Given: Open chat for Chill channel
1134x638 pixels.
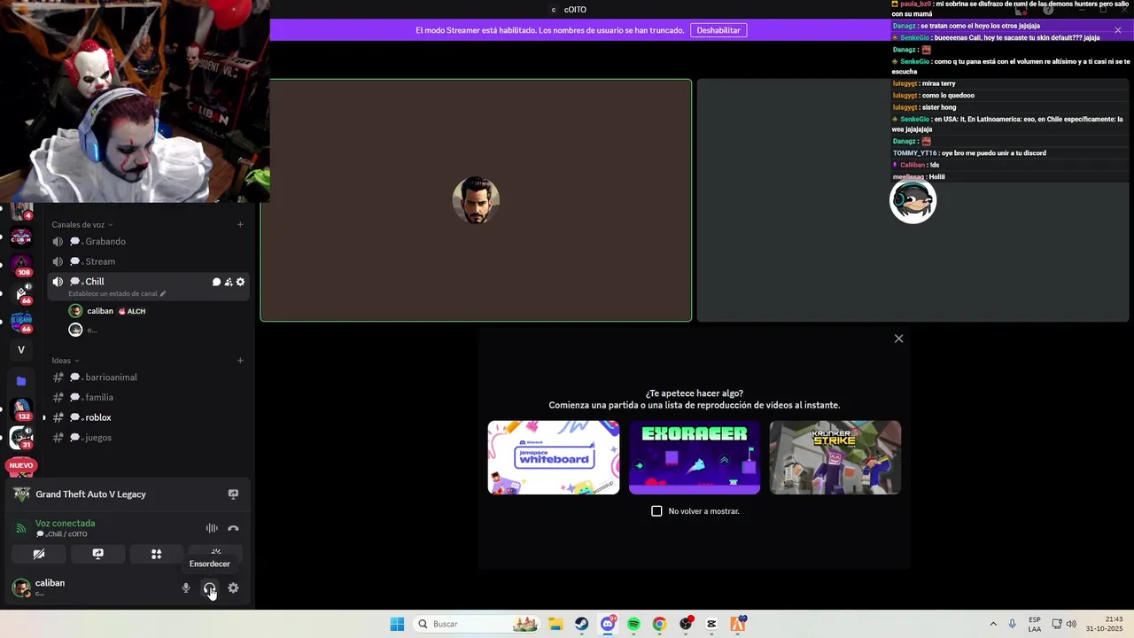Looking at the screenshot, I should [216, 282].
